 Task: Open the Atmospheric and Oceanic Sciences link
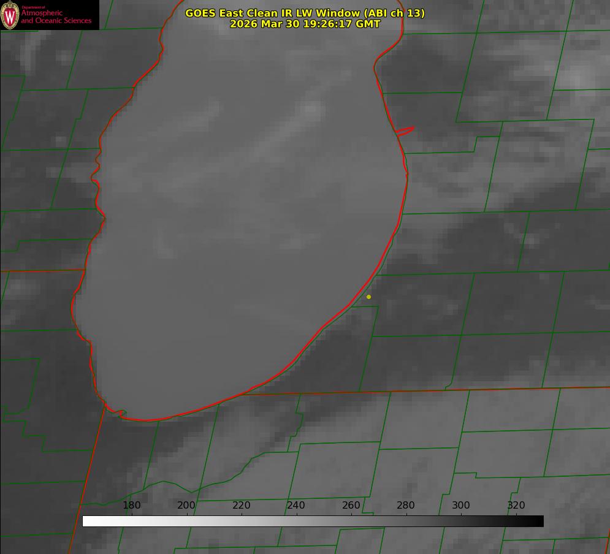(x=56, y=17)
